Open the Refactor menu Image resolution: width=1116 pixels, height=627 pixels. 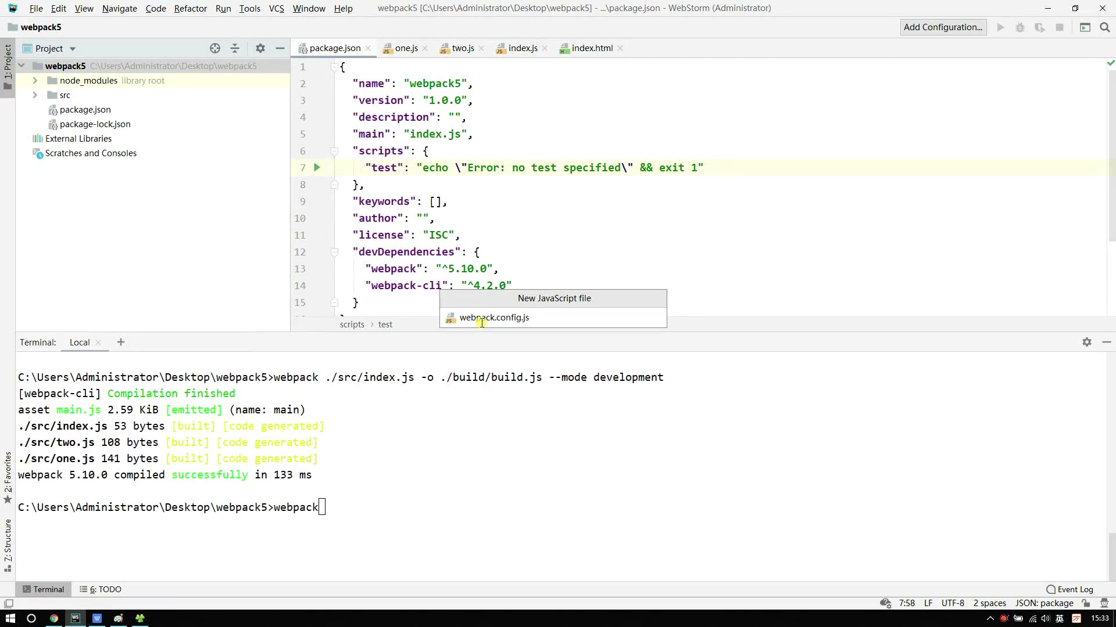(190, 8)
